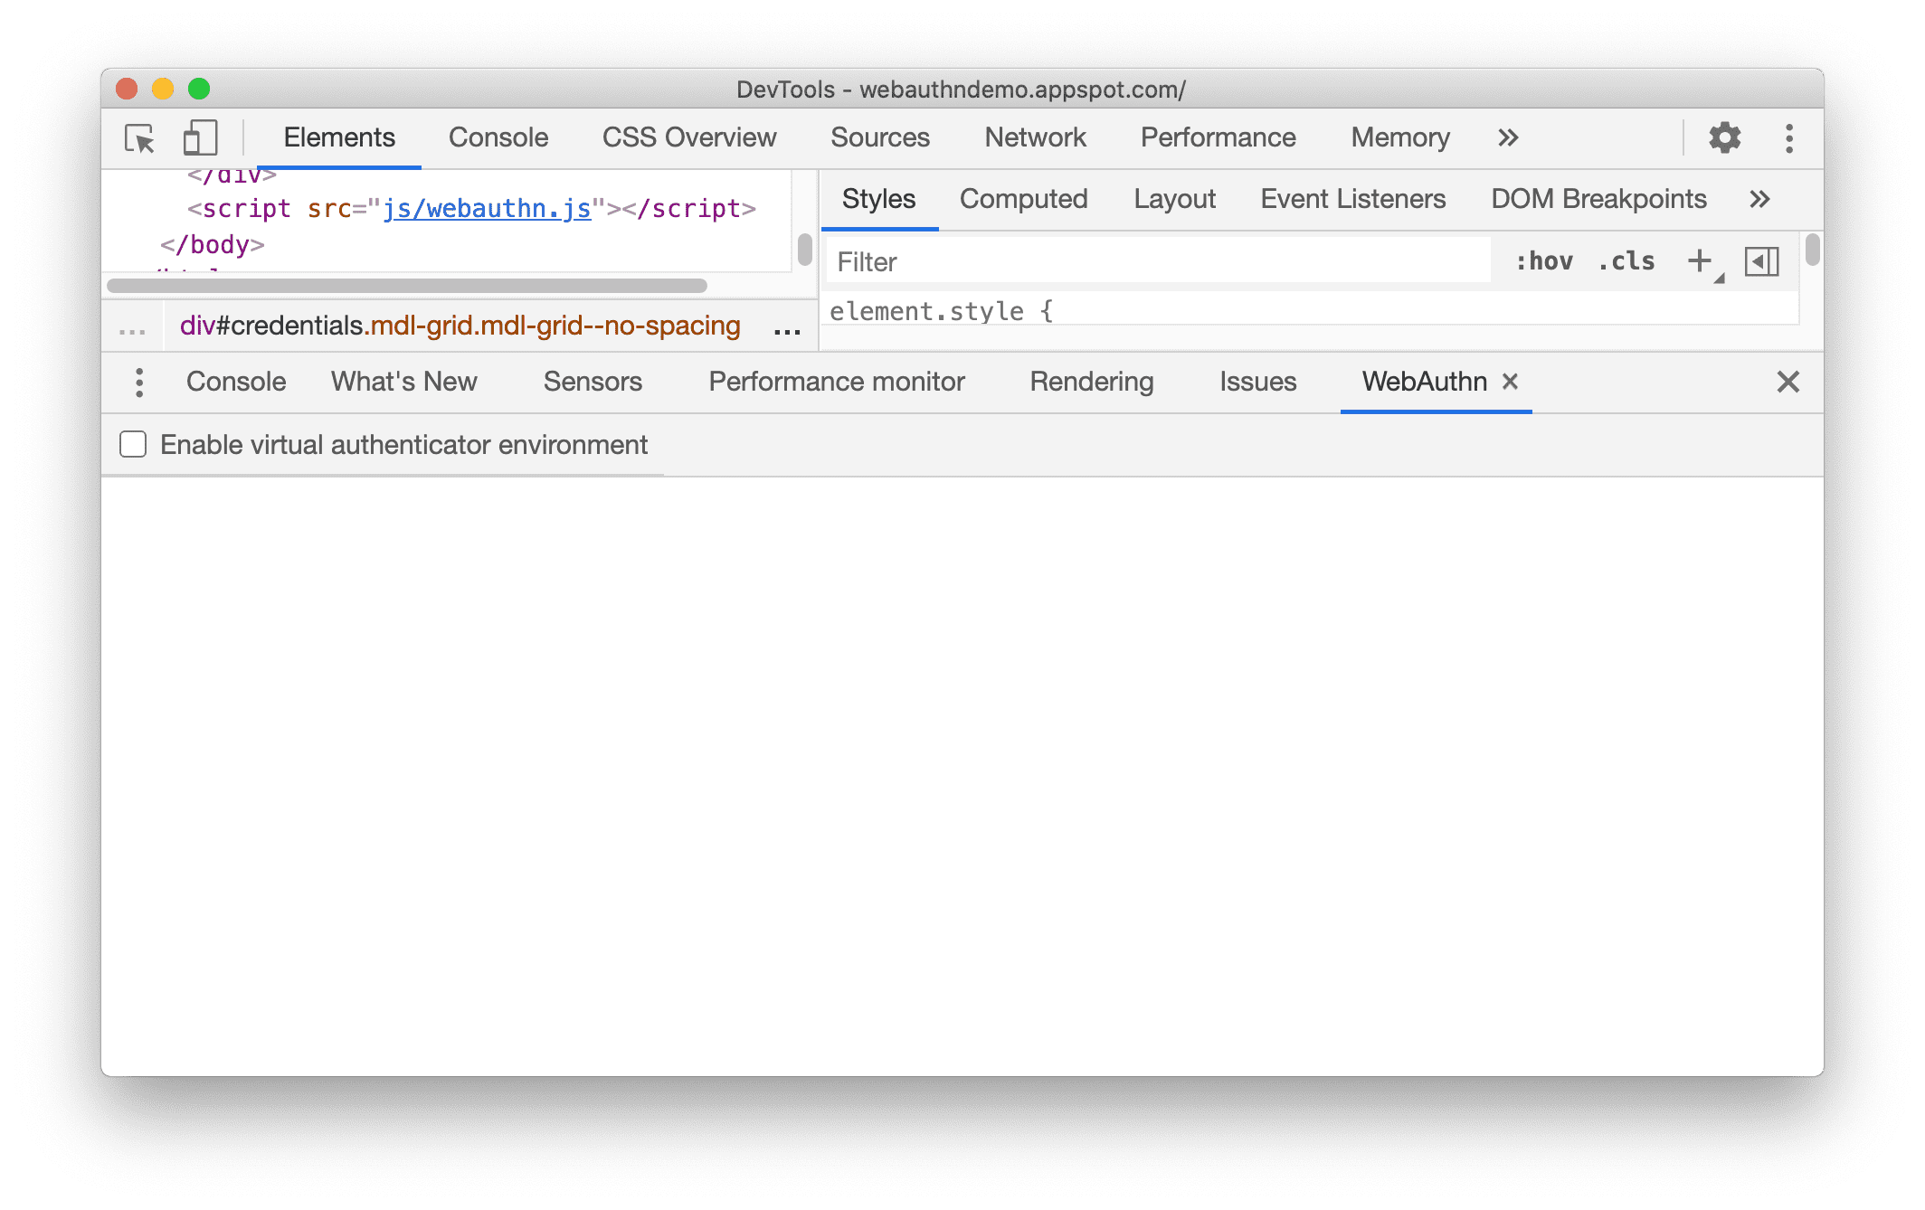Select the WebAuthn tab in drawer

1419,379
